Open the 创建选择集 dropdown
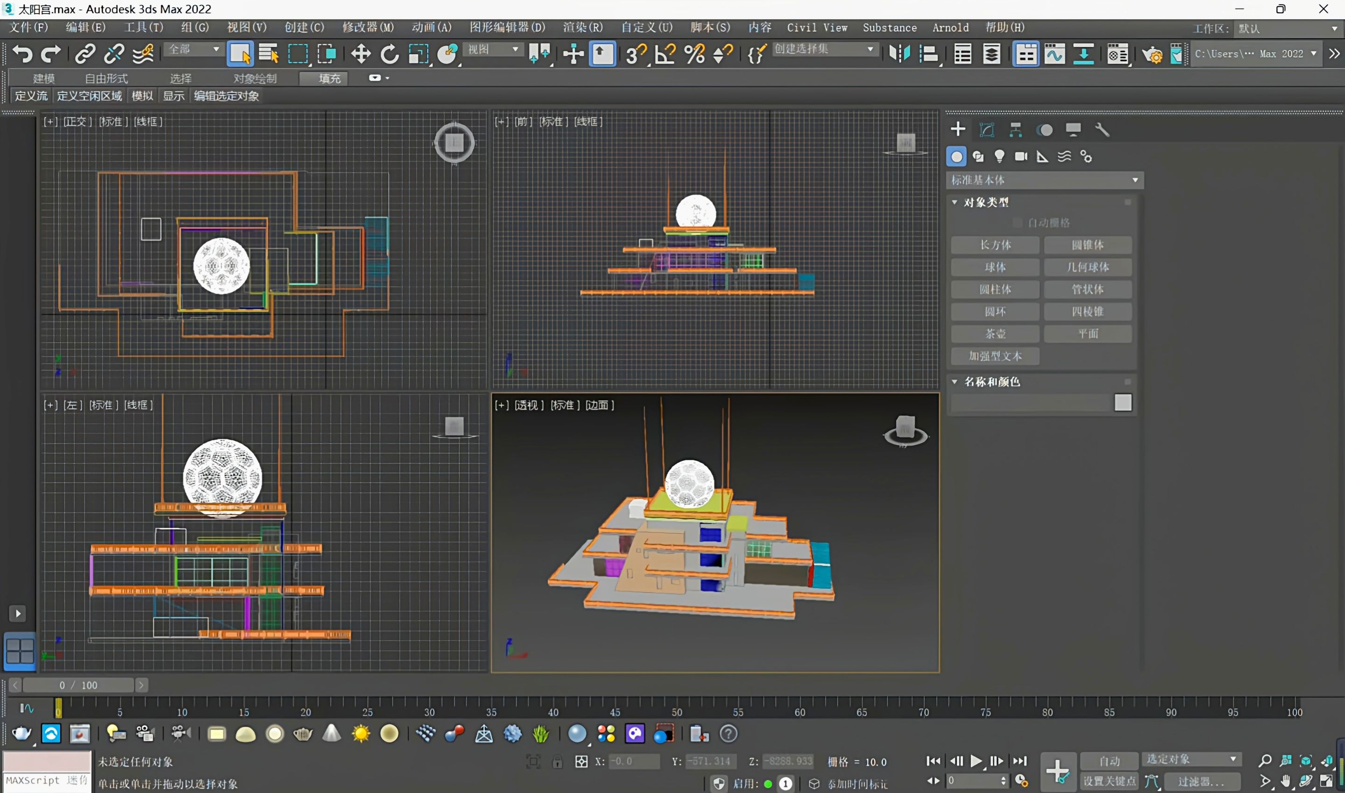Screen dimensions: 1345x793 click(825, 49)
